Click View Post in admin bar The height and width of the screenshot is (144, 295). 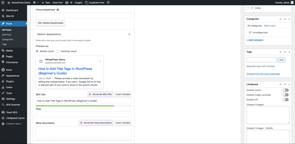pos(58,3)
